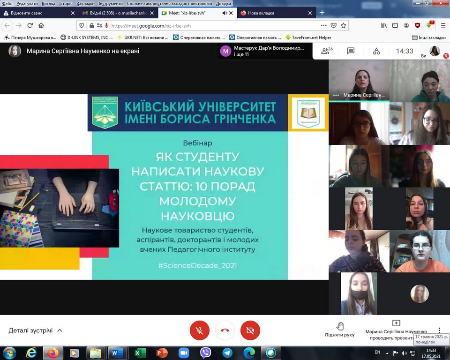Screen dimensions: 450x360
Task: Mute the Meet tab audio speaker
Action: [x=224, y=13]
